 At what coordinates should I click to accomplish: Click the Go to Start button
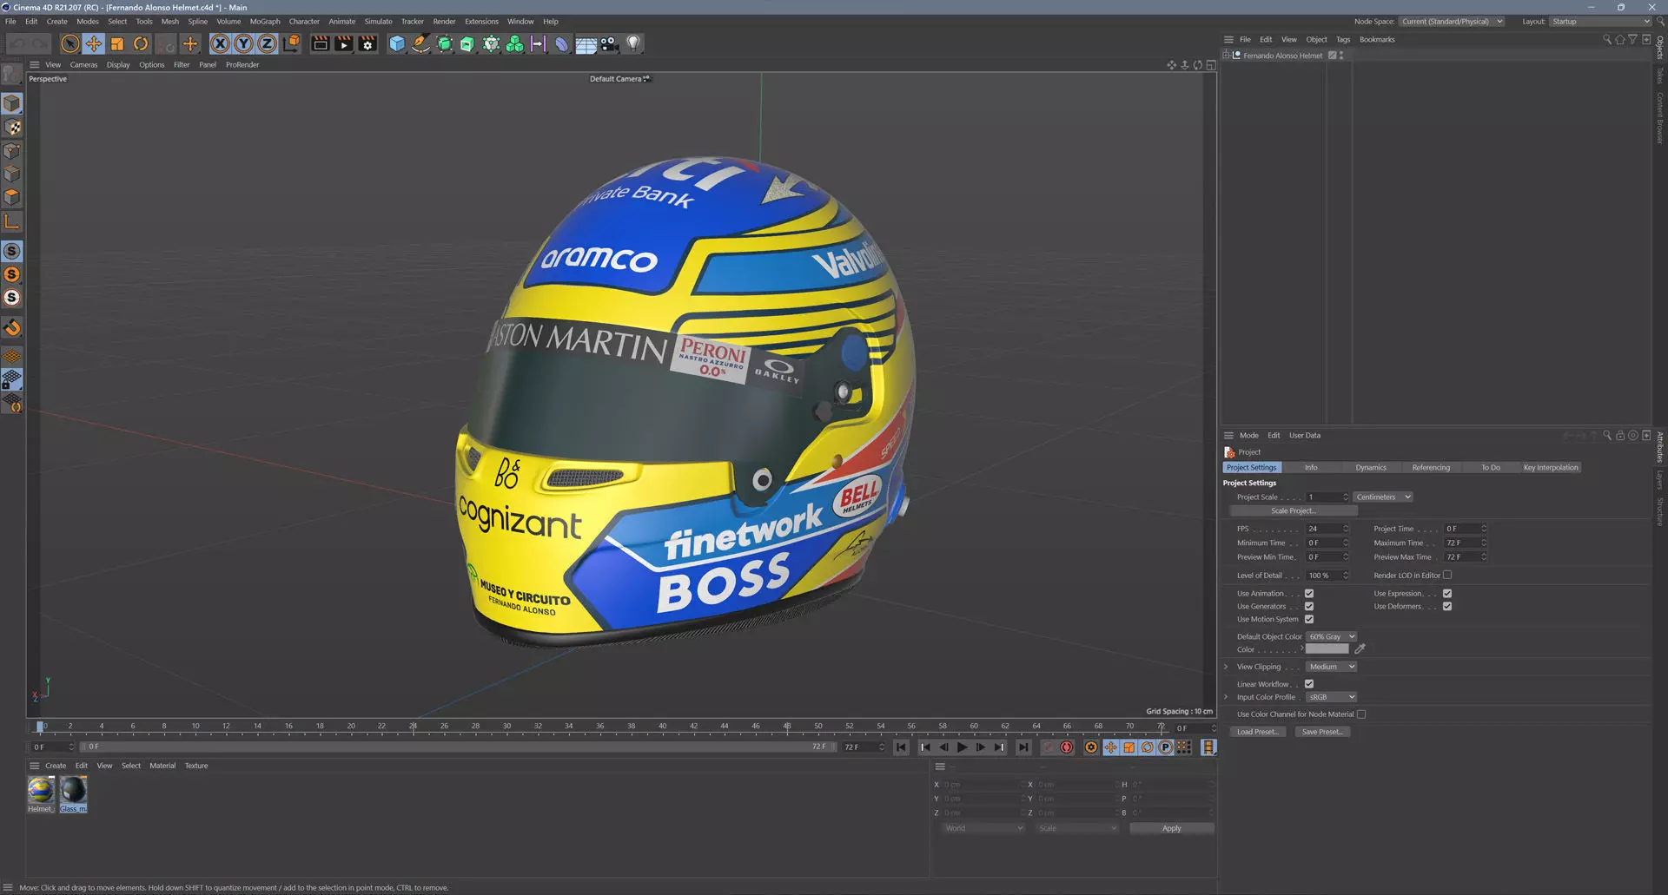[902, 747]
